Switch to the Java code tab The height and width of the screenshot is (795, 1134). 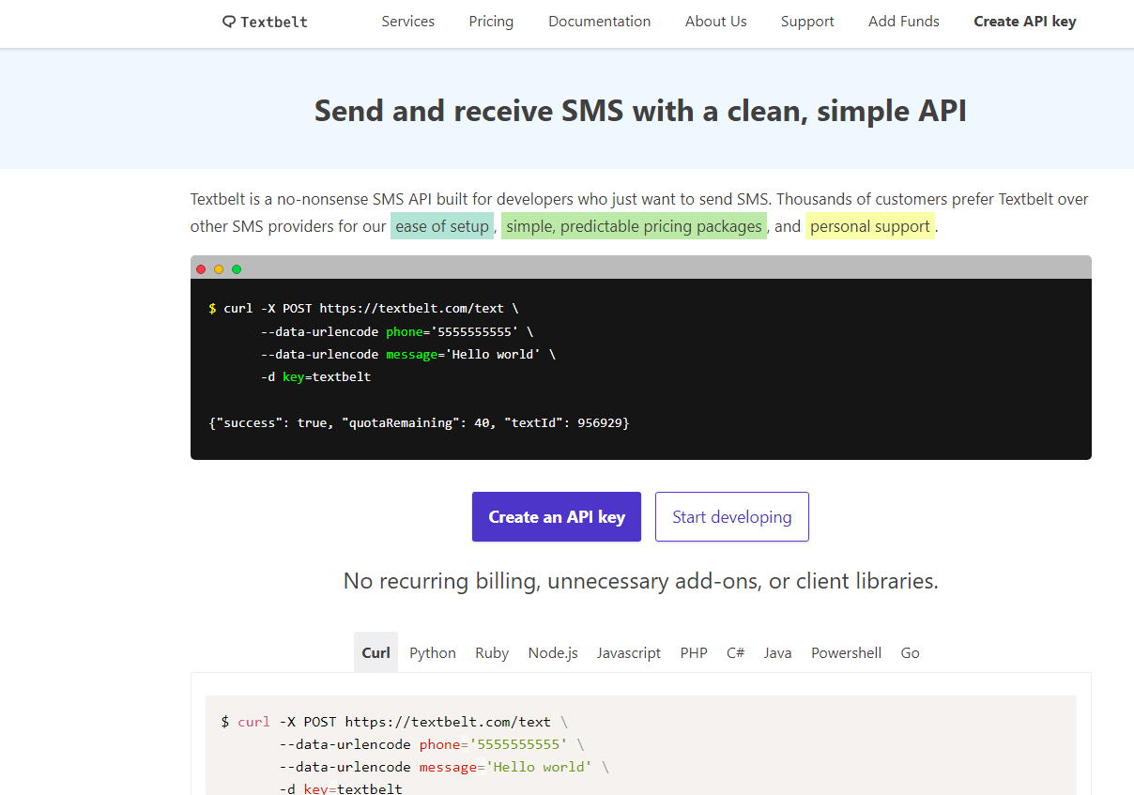777,652
